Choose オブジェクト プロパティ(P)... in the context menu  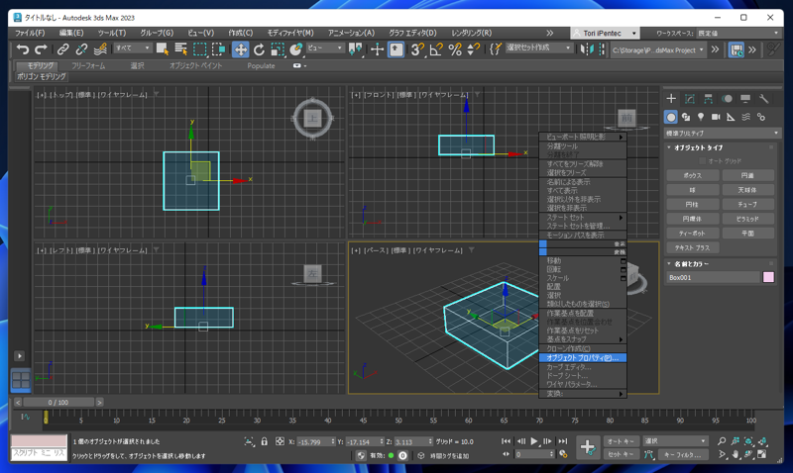pyautogui.click(x=583, y=358)
